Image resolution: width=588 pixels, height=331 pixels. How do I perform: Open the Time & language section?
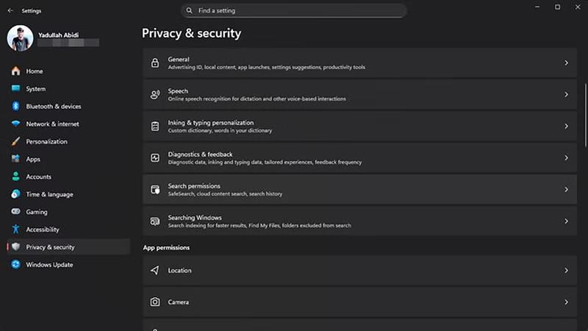pyautogui.click(x=49, y=195)
